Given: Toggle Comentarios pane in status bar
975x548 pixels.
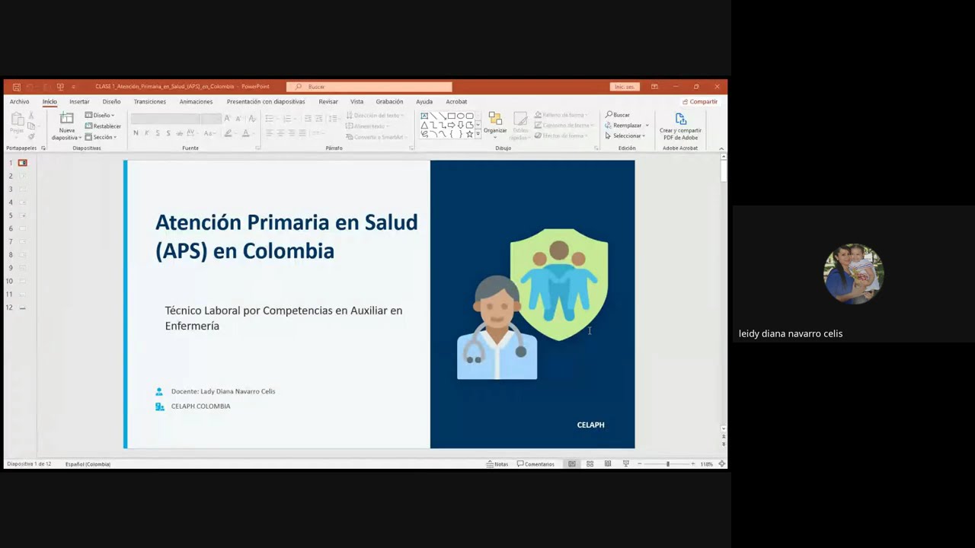Looking at the screenshot, I should (x=535, y=464).
